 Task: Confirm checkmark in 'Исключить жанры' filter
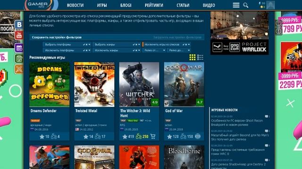tap(134, 50)
